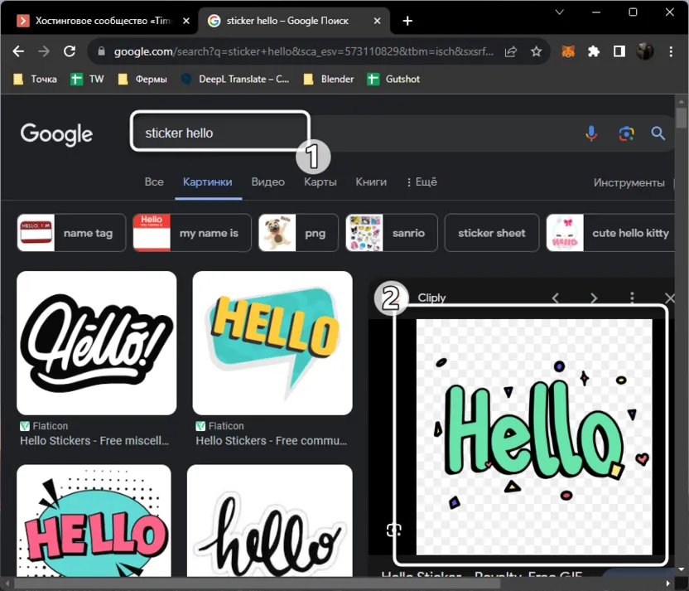Image resolution: width=689 pixels, height=591 pixels.
Task: Open the Видео results tab
Action: pos(268,182)
